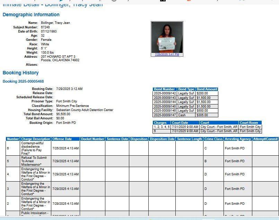
Task: Click the Charge Description column header
Action: click(36, 139)
